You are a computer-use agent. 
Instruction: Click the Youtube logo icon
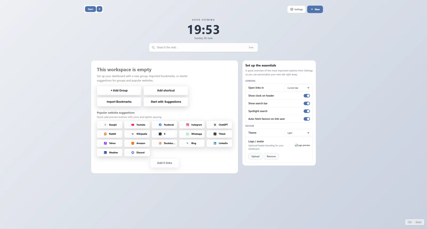tap(133, 125)
